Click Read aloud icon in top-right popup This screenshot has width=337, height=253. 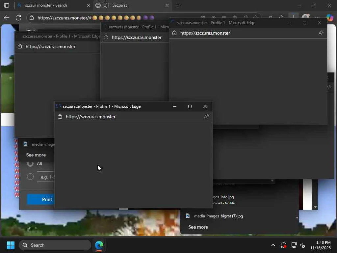(321, 33)
